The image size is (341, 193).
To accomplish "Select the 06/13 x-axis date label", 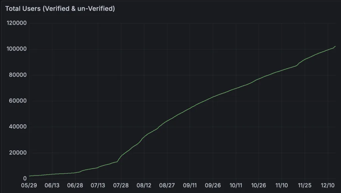I will click(x=52, y=185).
